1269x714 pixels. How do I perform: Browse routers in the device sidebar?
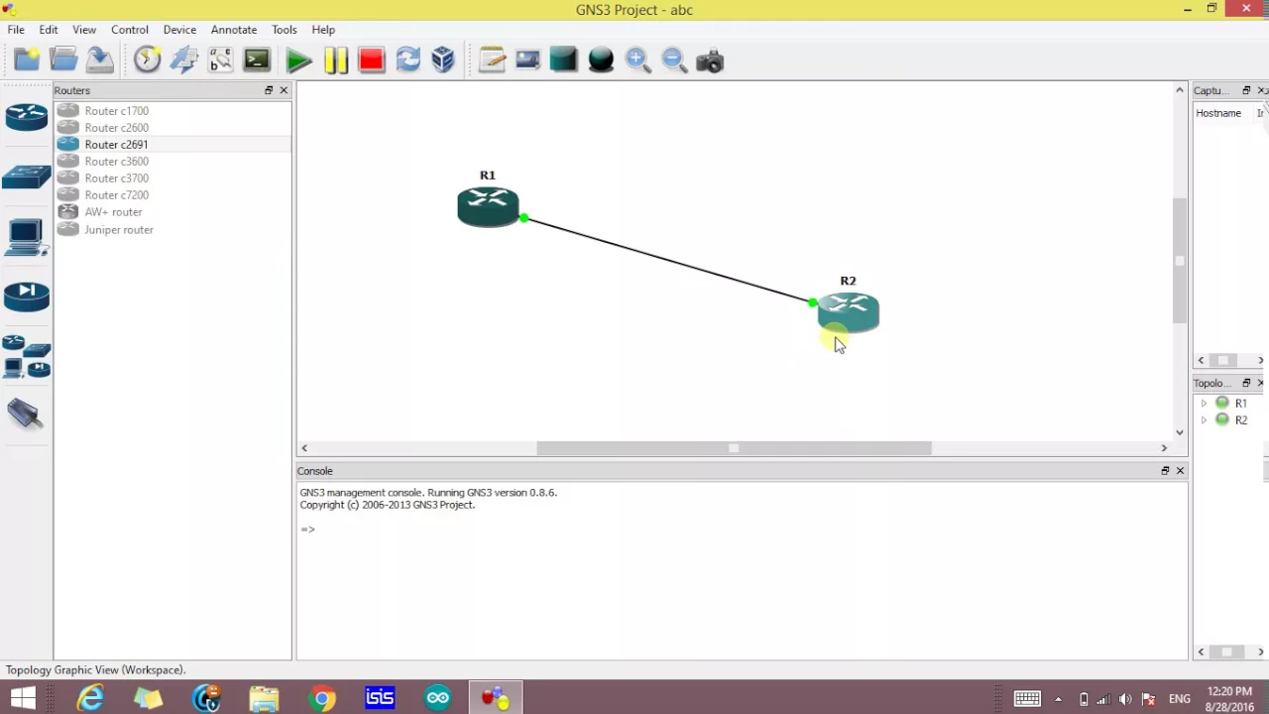27,117
